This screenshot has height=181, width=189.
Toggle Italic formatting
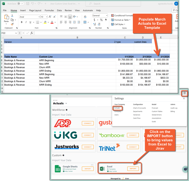26,22
